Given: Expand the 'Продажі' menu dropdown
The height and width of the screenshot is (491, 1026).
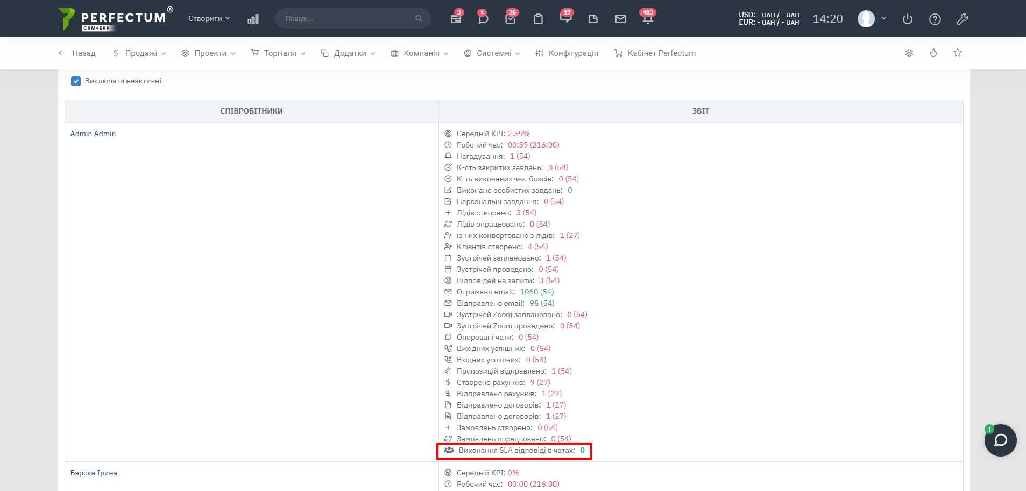Looking at the screenshot, I should tap(139, 53).
